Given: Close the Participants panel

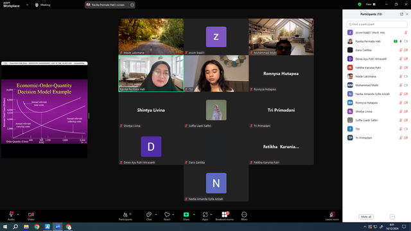Looking at the screenshot, I should pos(407,14).
